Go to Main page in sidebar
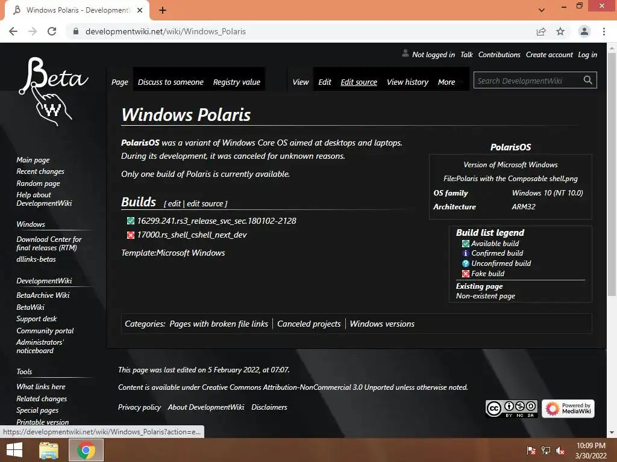617x462 pixels. pyautogui.click(x=33, y=160)
